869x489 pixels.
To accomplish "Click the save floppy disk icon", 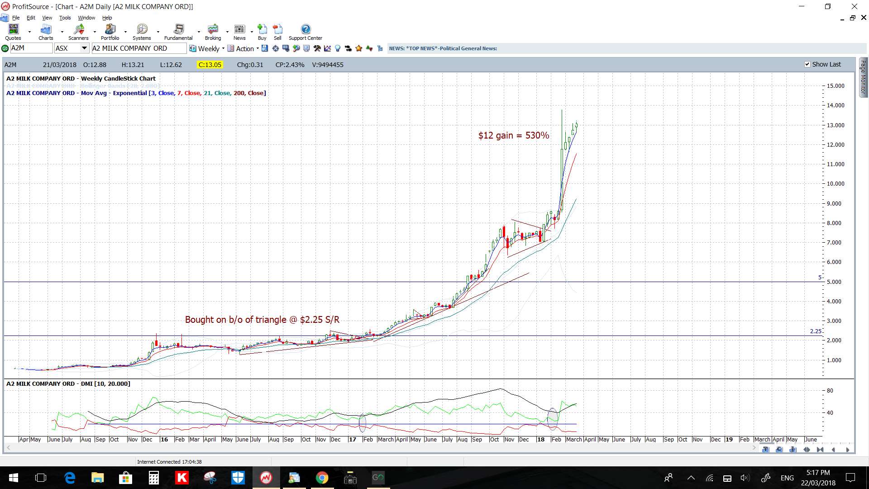I will coord(265,48).
